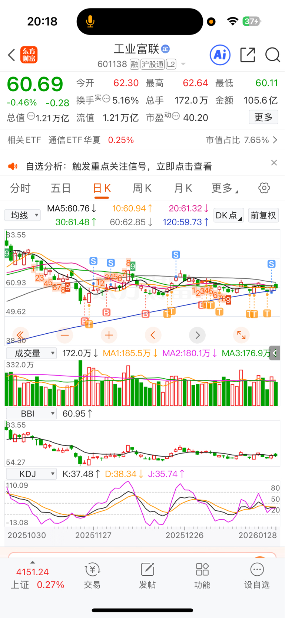The width and height of the screenshot is (285, 618).
Task: Open 功能 in bottom bar
Action: click(202, 576)
